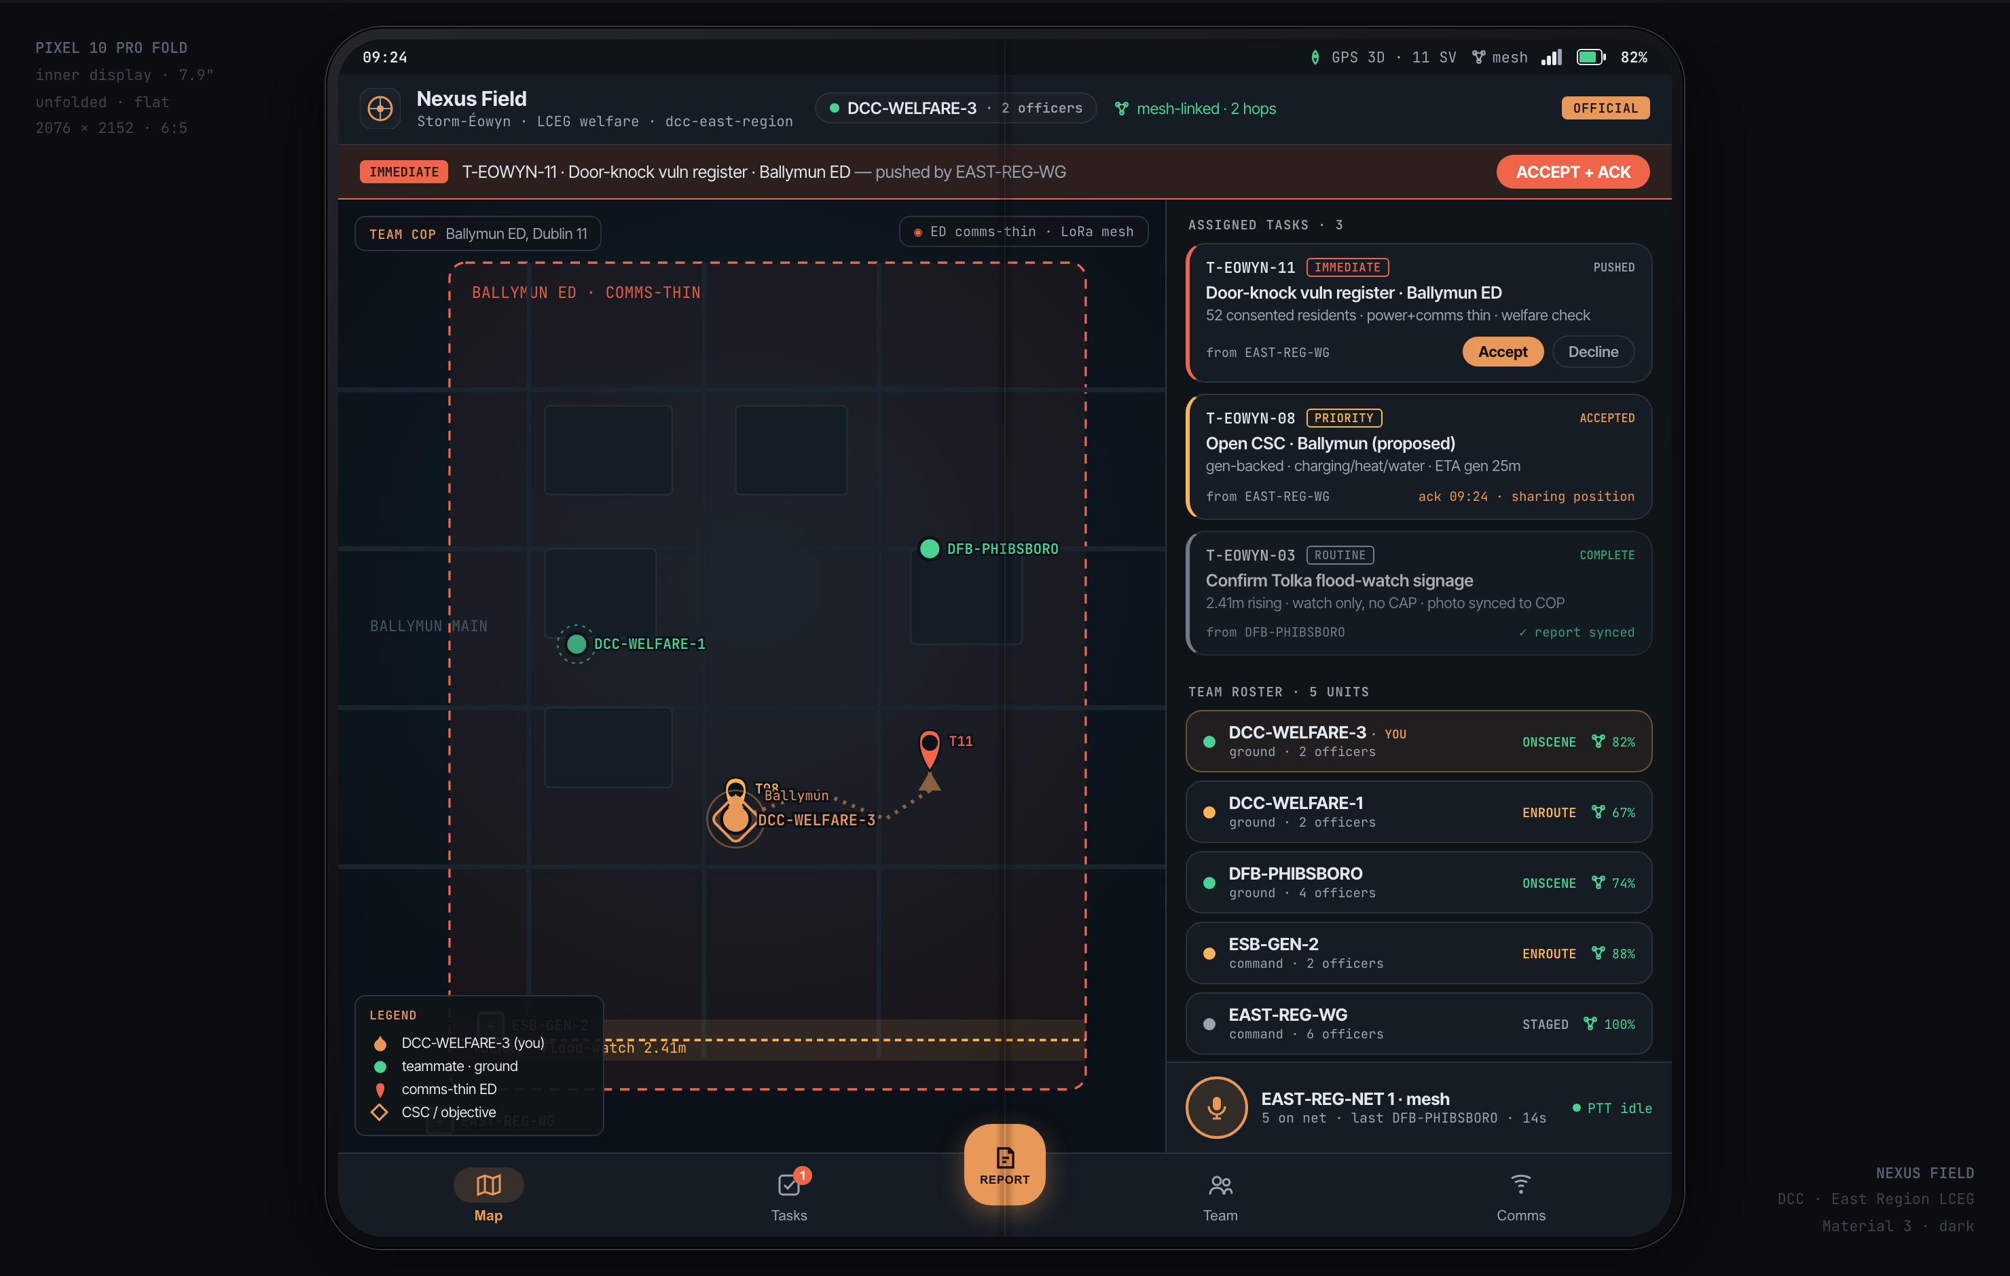Tap mesh icon in DFB-PHIBSBORO roster row
Viewport: 2010px width, 1276px height.
point(1598,883)
